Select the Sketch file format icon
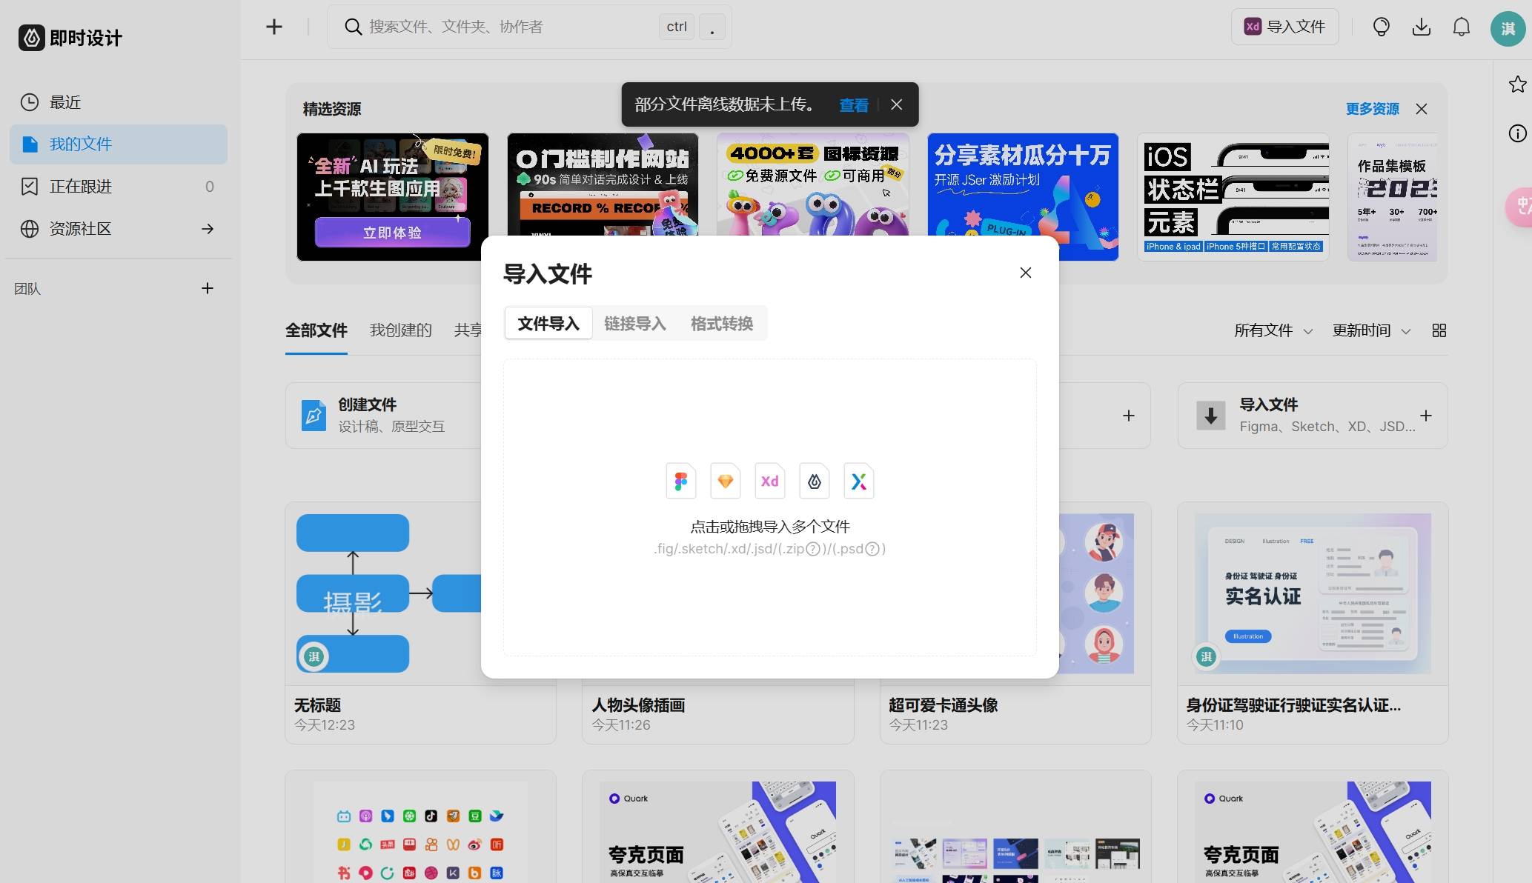The width and height of the screenshot is (1532, 883). click(x=725, y=482)
